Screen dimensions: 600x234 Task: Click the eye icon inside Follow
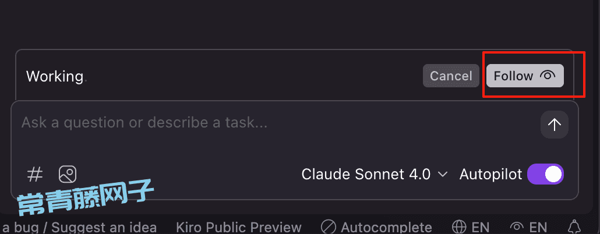tap(548, 75)
